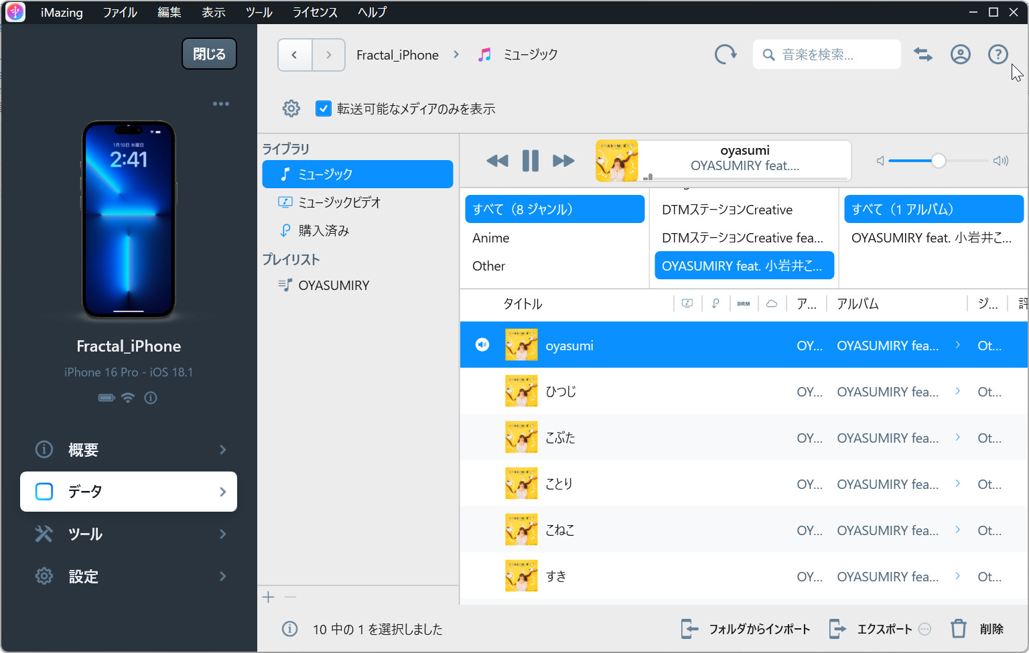Click the music search field
The image size is (1029, 653).
[827, 54]
